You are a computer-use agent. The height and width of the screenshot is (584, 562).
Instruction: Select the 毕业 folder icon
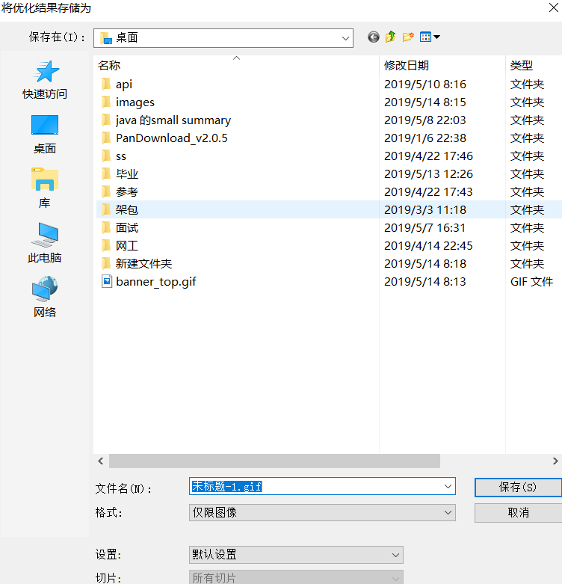point(106,173)
